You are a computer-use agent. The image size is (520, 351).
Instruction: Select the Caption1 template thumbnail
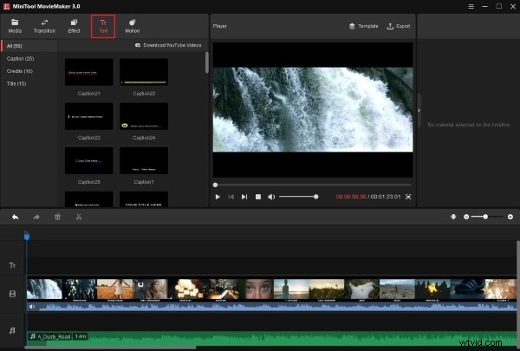pyautogui.click(x=144, y=160)
